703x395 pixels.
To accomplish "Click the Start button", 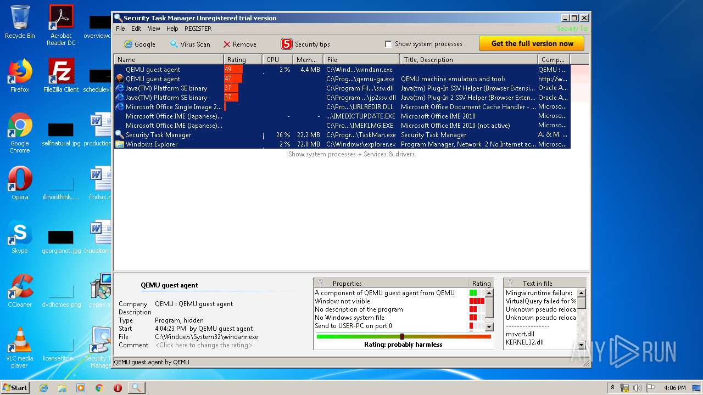I will point(15,387).
